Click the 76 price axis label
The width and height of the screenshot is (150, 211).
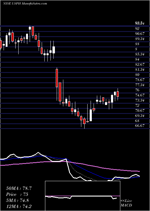point(137,90)
